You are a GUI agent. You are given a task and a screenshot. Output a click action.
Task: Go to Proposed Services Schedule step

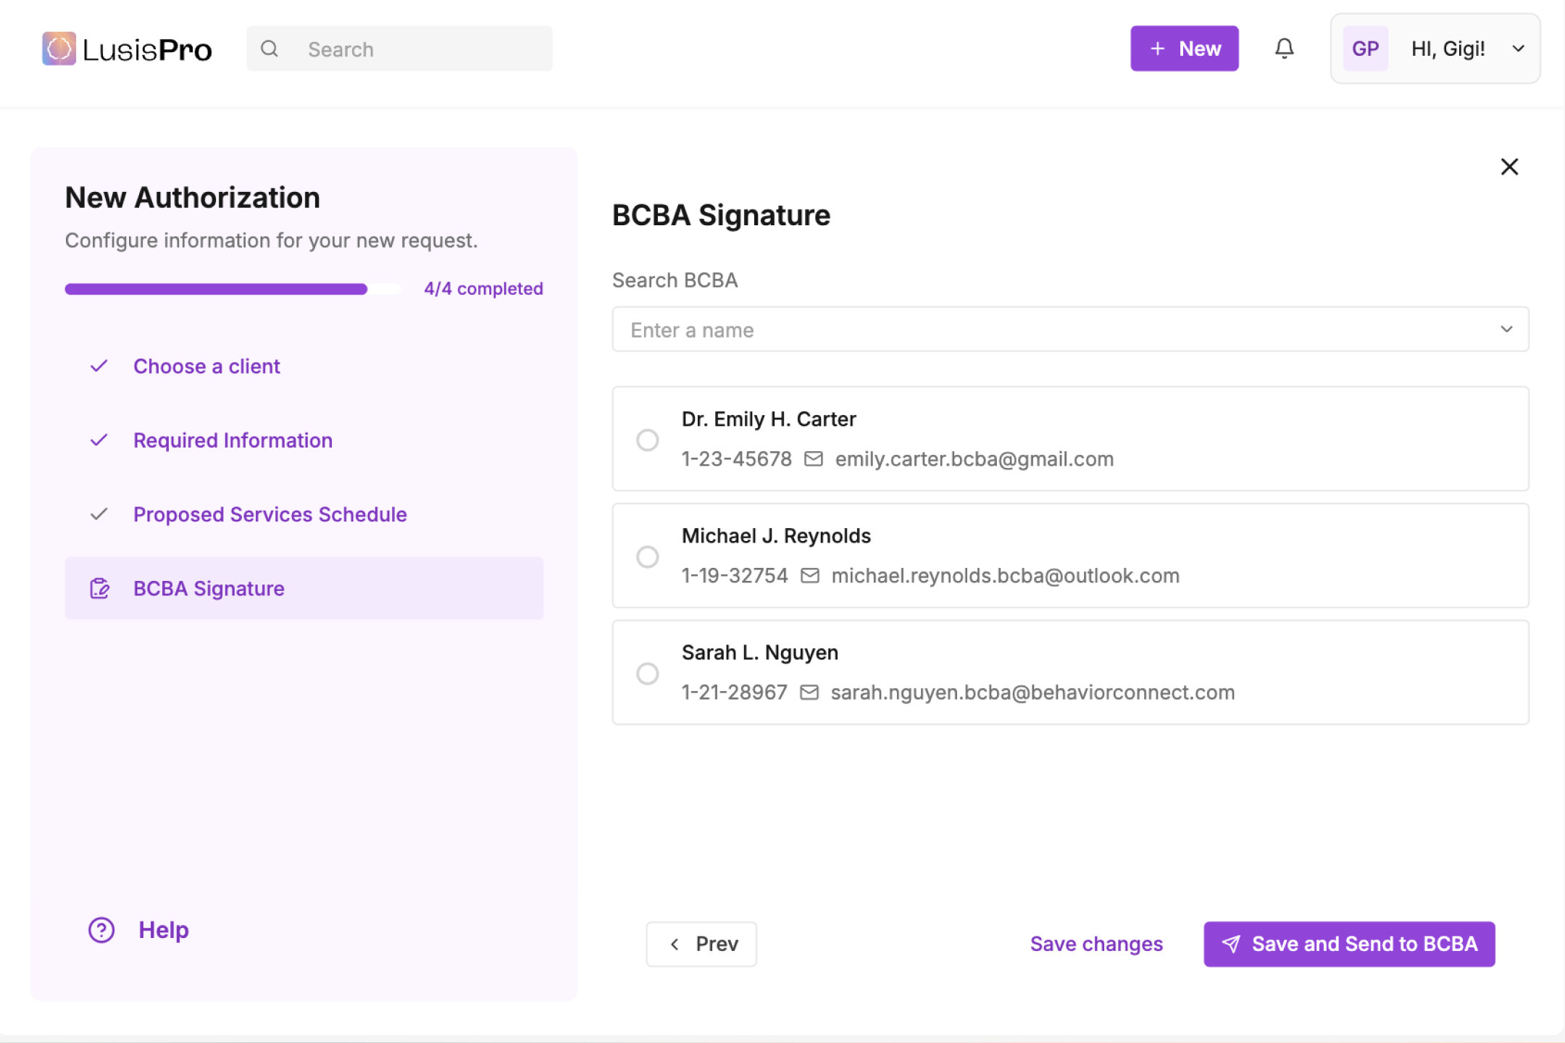(270, 514)
